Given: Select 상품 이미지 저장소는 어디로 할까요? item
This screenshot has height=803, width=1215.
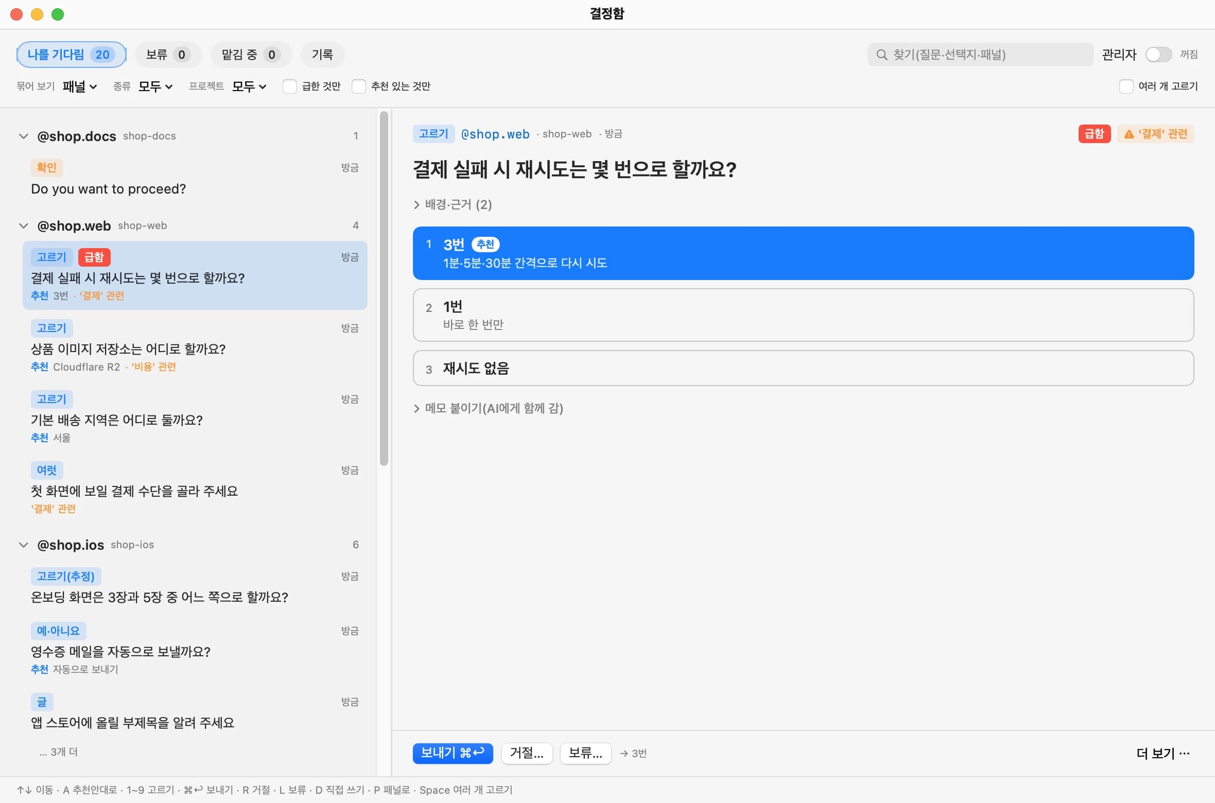Looking at the screenshot, I should [x=195, y=346].
